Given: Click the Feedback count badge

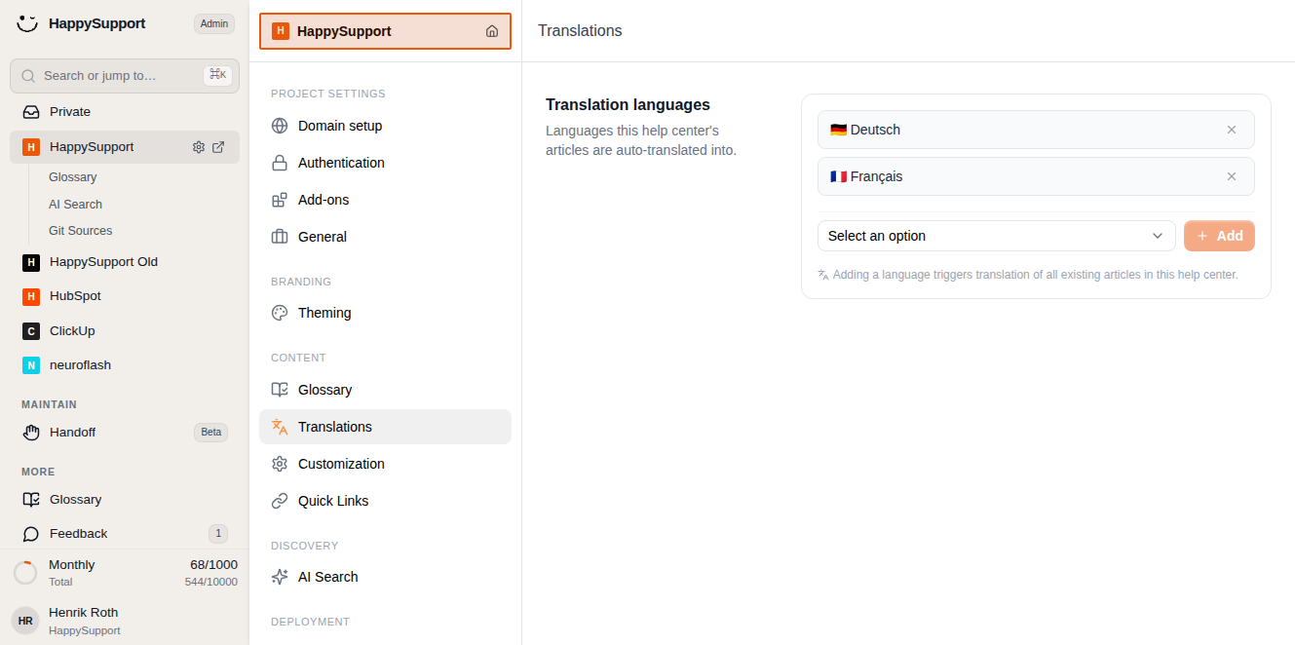Looking at the screenshot, I should coord(218,533).
